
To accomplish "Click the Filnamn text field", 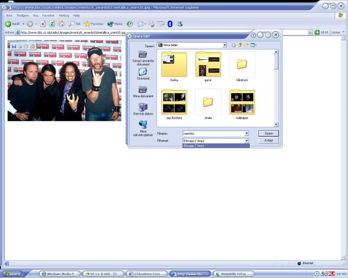I will pyautogui.click(x=213, y=133).
